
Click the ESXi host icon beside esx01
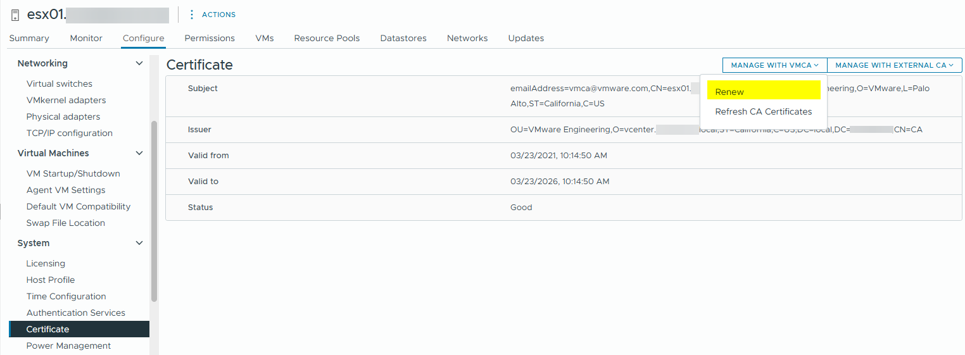pyautogui.click(x=16, y=15)
